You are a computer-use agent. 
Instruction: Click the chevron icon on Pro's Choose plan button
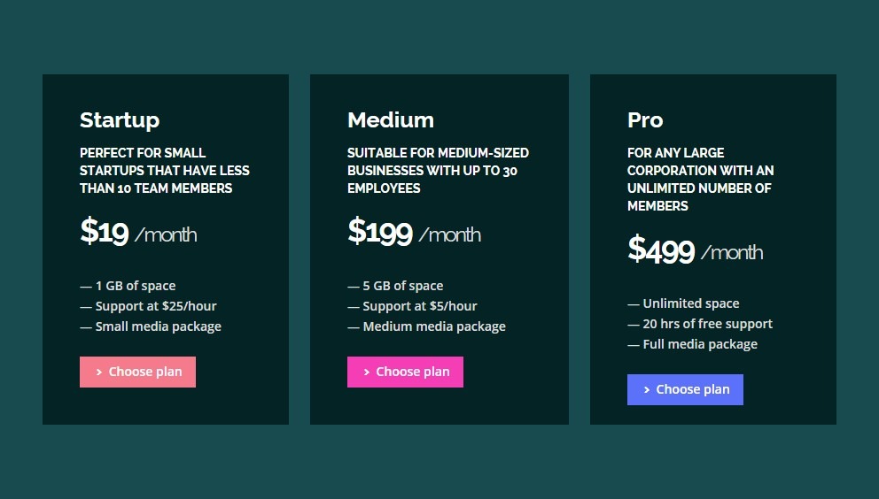pos(646,390)
